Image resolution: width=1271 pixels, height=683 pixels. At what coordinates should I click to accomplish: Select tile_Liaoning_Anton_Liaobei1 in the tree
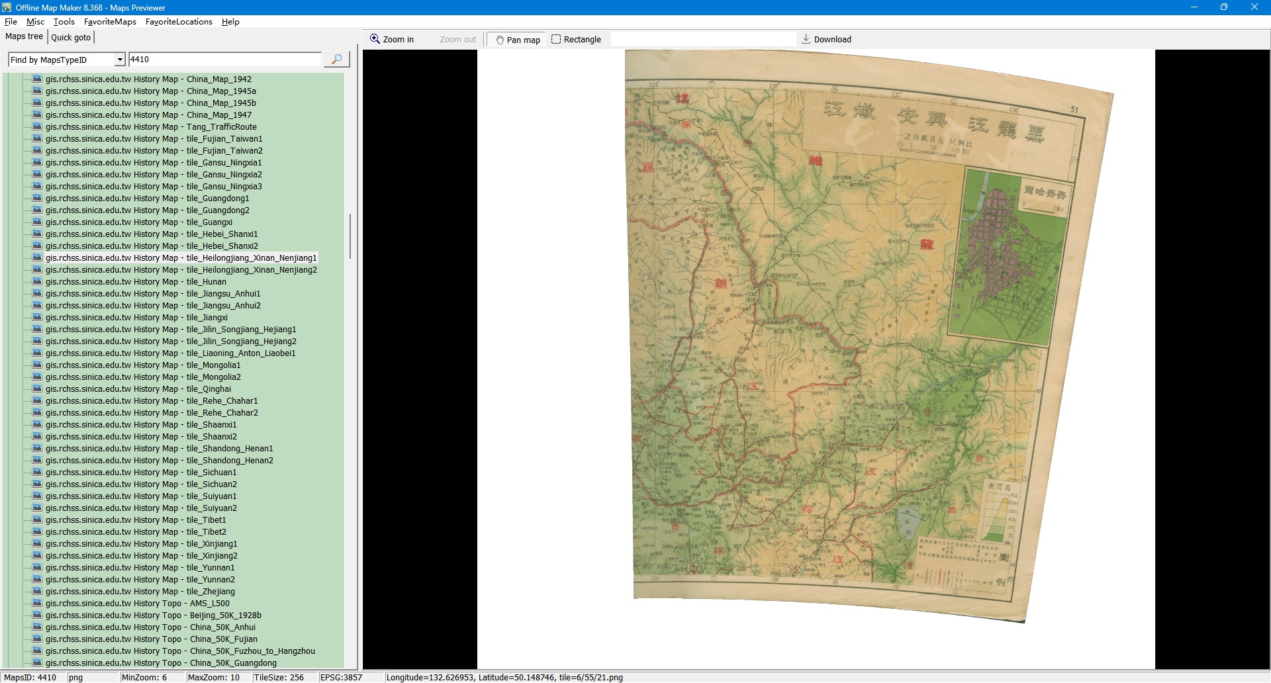(171, 353)
